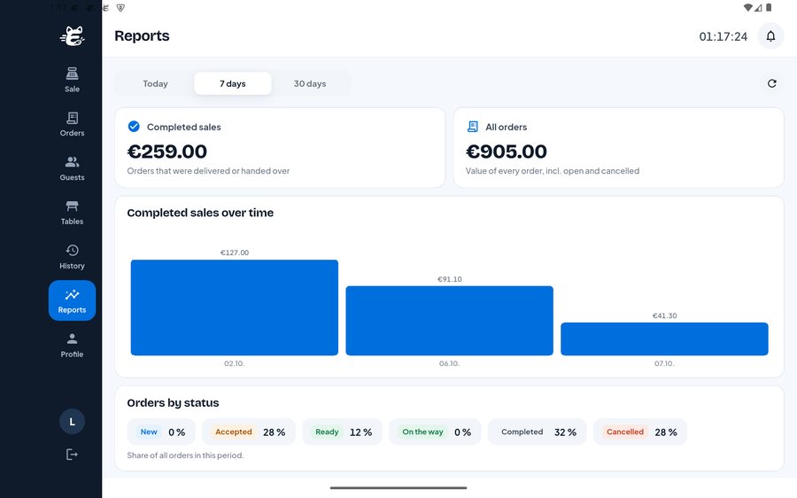
Task: Click the 07.10. sales bar
Action: coord(664,338)
